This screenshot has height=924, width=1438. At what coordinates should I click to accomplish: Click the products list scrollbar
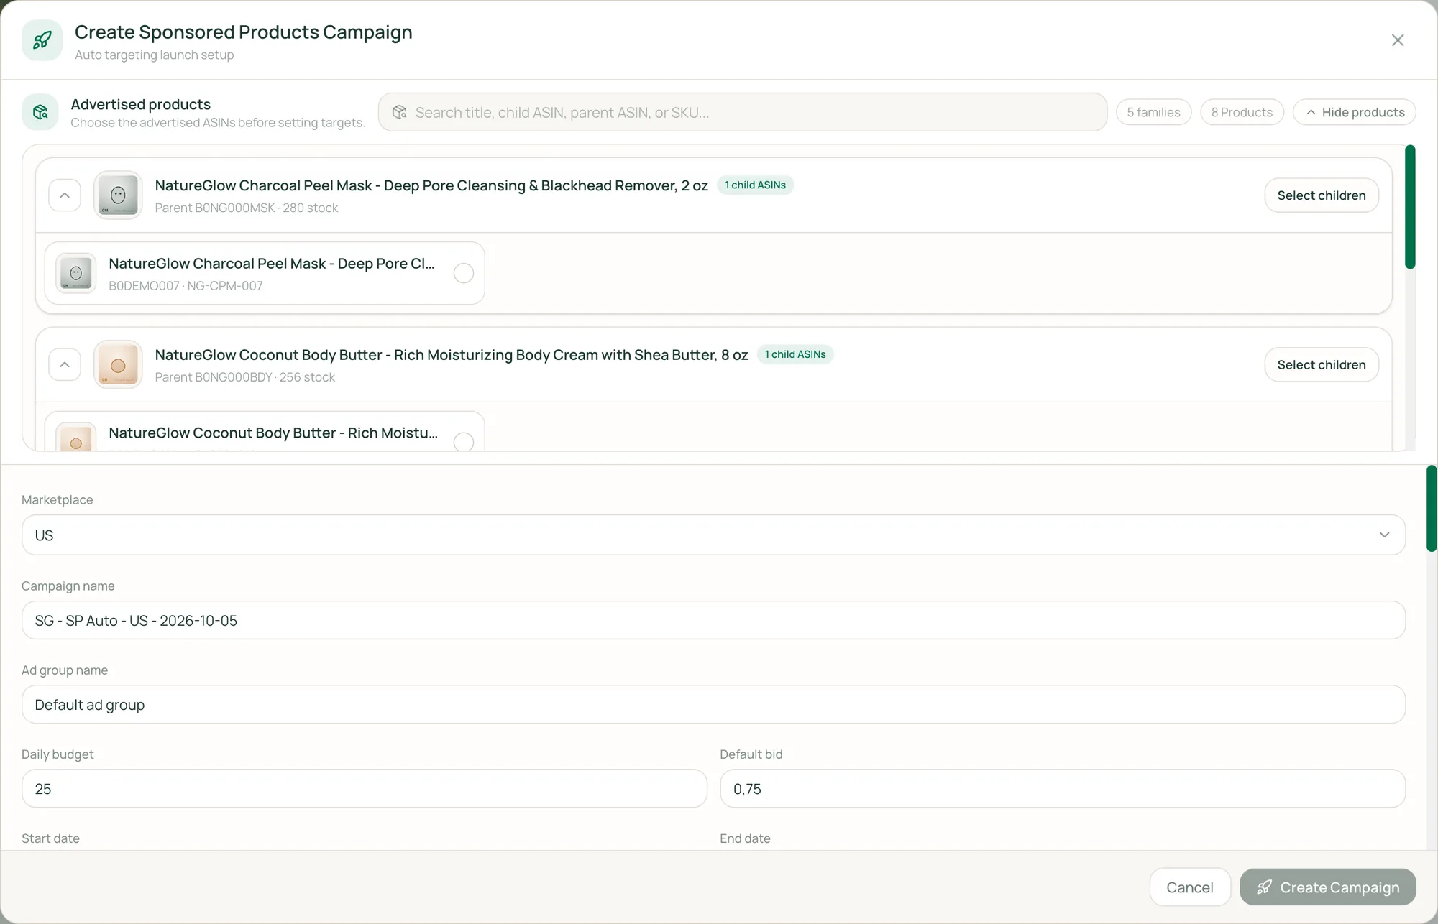point(1410,207)
